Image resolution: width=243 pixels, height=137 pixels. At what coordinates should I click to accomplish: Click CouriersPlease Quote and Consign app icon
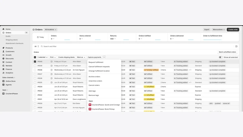pyautogui.click(x=90, y=105)
